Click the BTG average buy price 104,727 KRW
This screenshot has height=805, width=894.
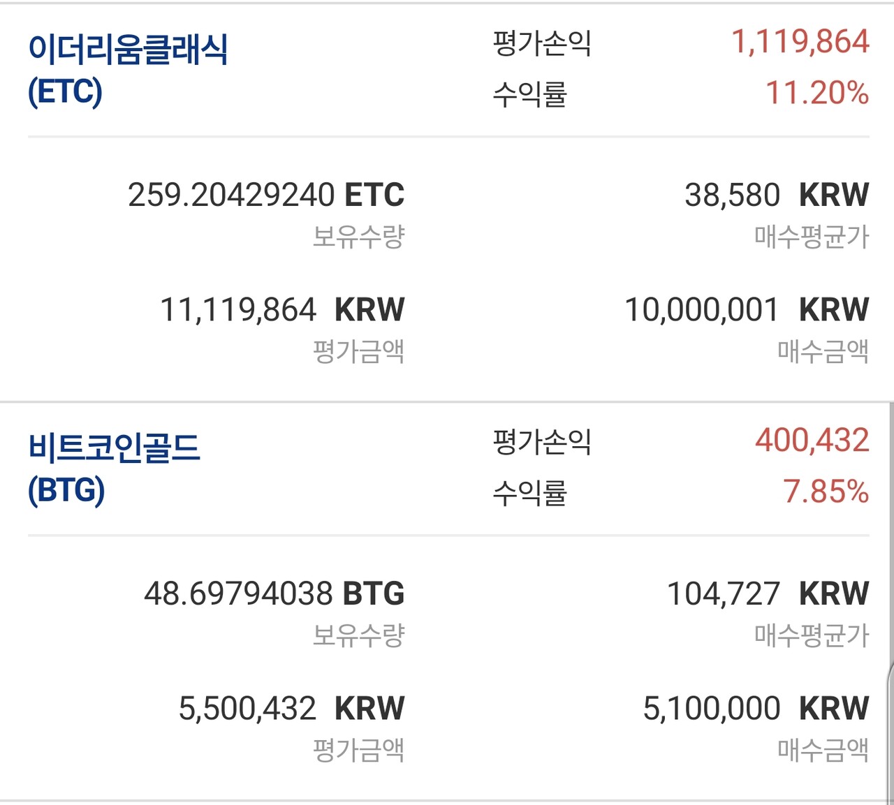coord(768,593)
